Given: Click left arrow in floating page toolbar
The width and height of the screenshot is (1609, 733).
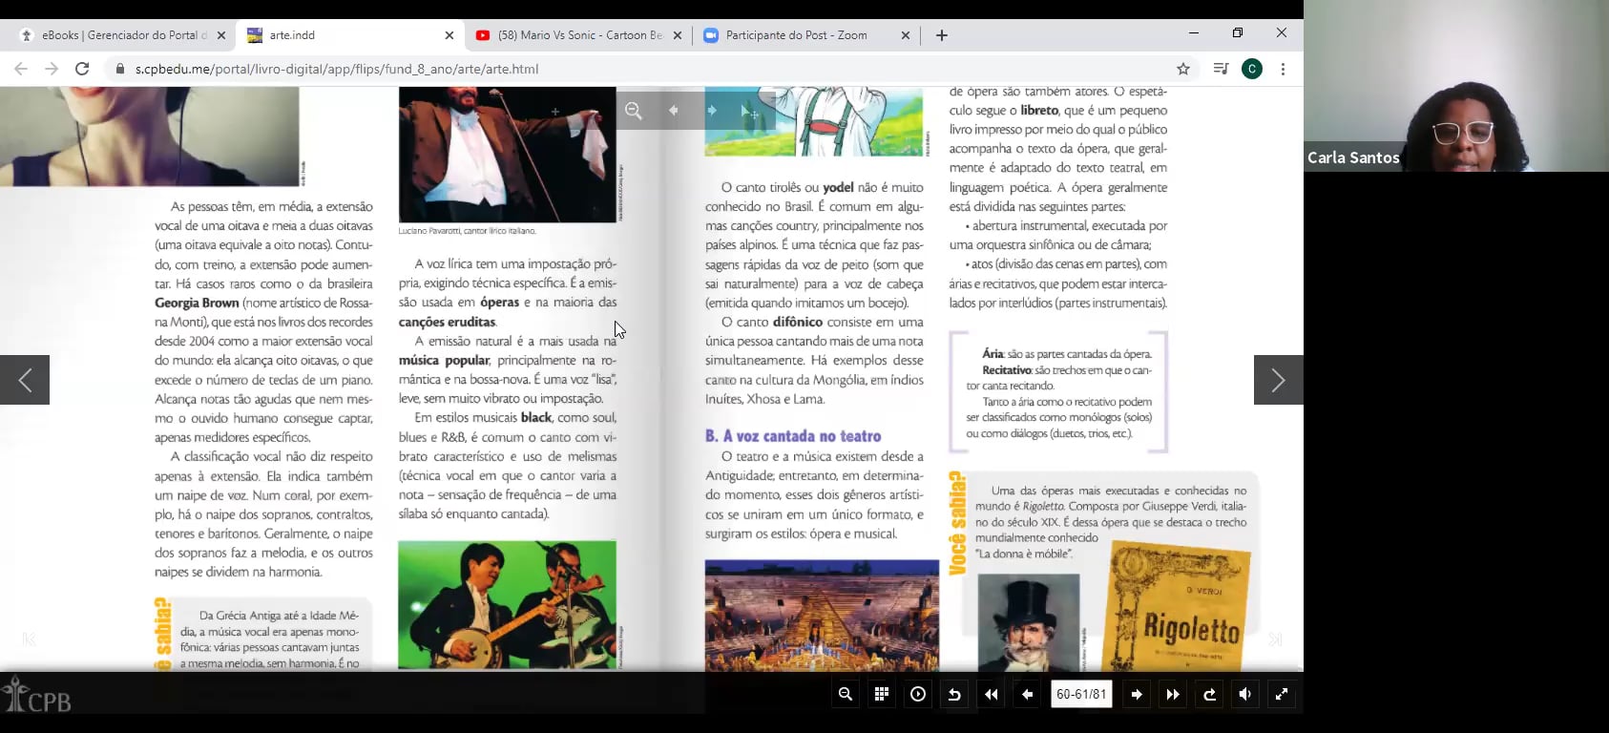Looking at the screenshot, I should 673,111.
